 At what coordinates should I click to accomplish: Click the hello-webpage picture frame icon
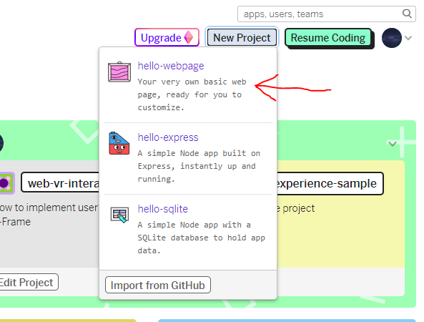(x=119, y=72)
